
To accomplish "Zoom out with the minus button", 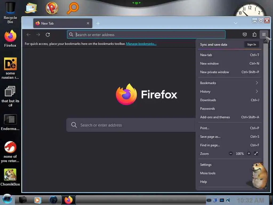I will (231, 153).
